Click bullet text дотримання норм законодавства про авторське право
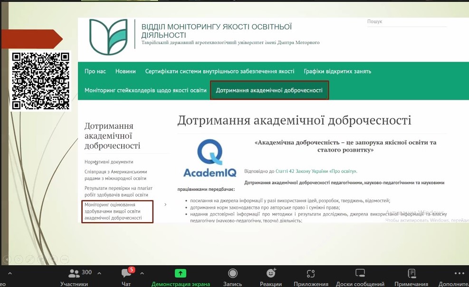469x287 pixels. 265,207
